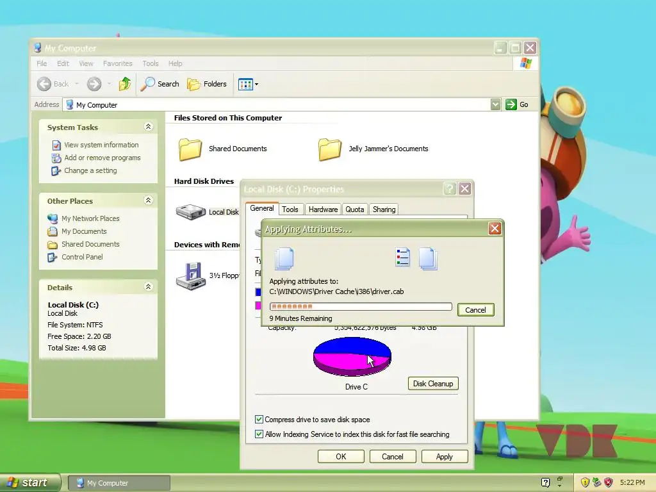Viewport: 656px width, 492px height.
Task: Click the Forward arrow toolbar icon
Action: click(x=94, y=84)
